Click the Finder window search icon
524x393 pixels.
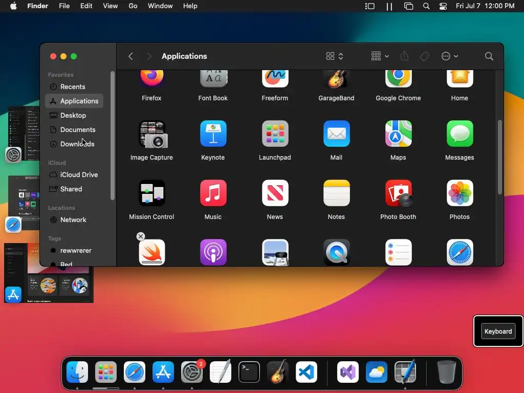[489, 56]
